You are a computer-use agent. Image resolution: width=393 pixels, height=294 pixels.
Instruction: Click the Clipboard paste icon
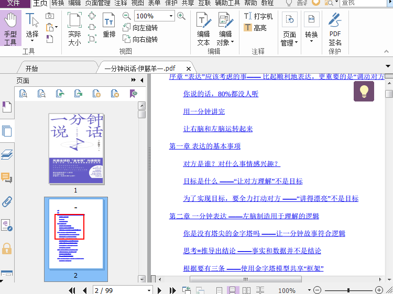[50, 27]
